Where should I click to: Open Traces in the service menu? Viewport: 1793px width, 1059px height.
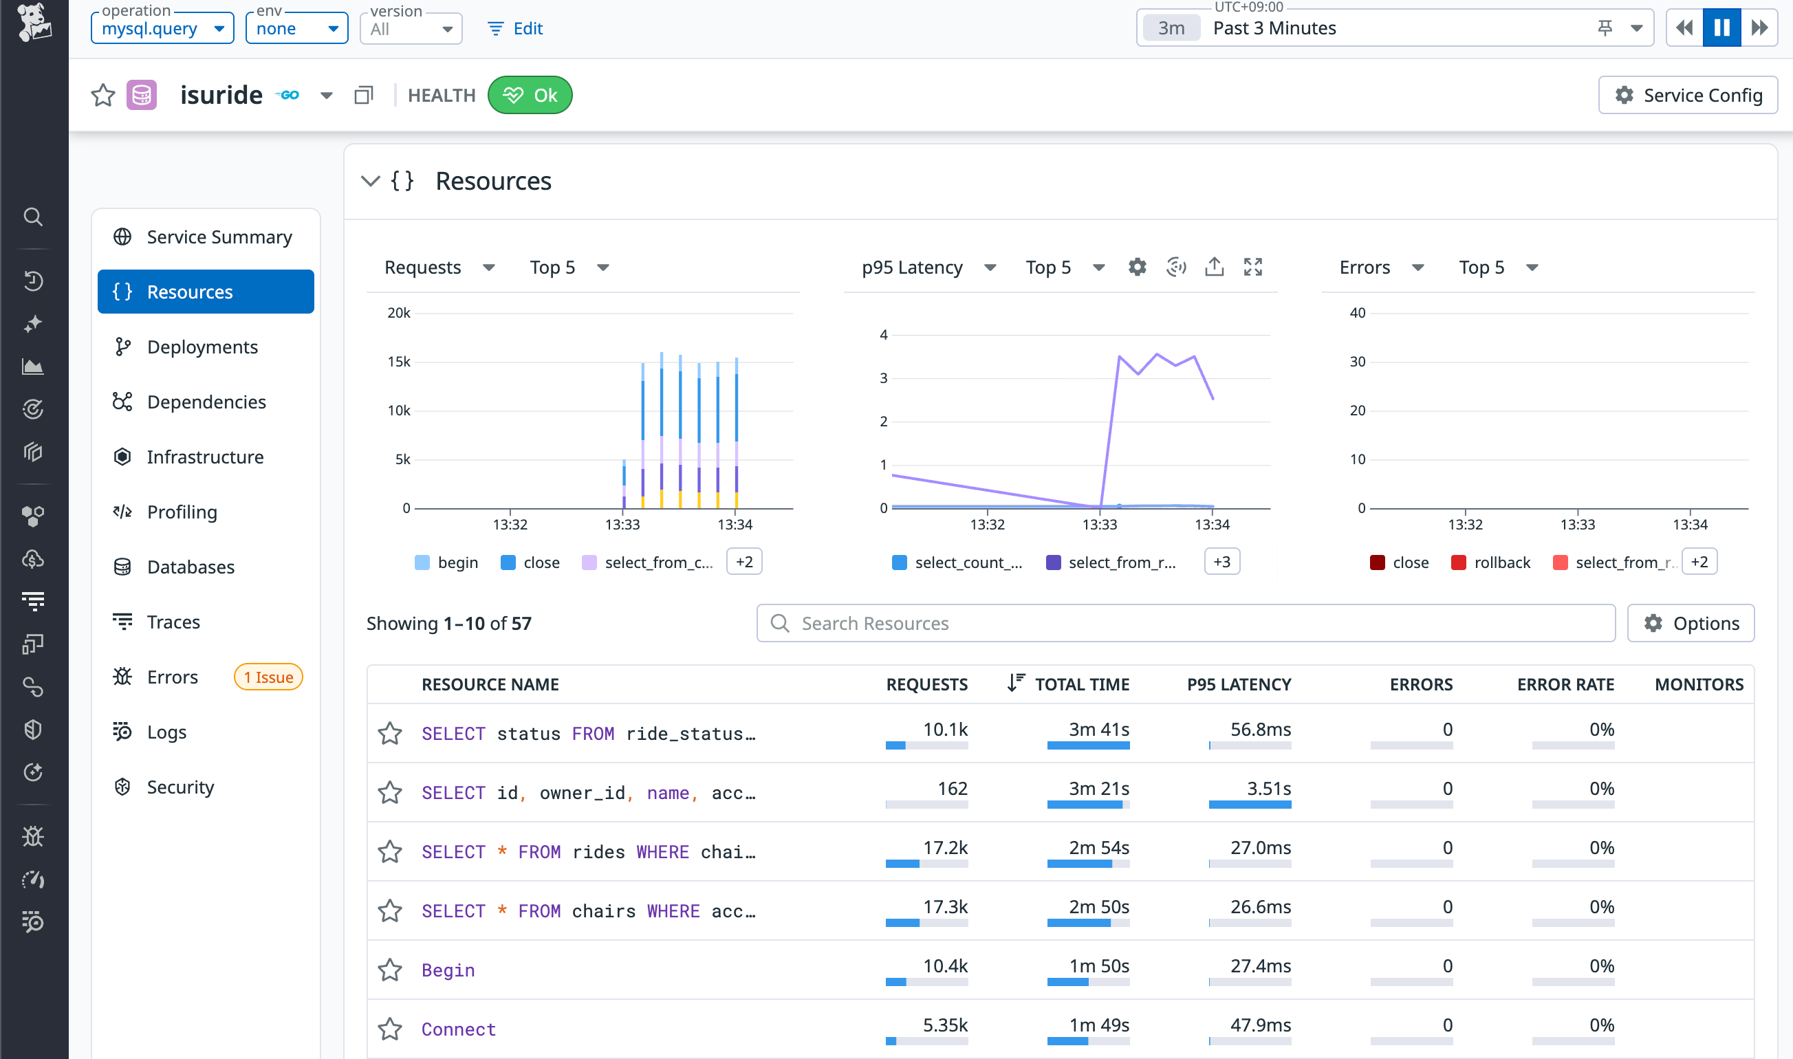[x=173, y=622]
